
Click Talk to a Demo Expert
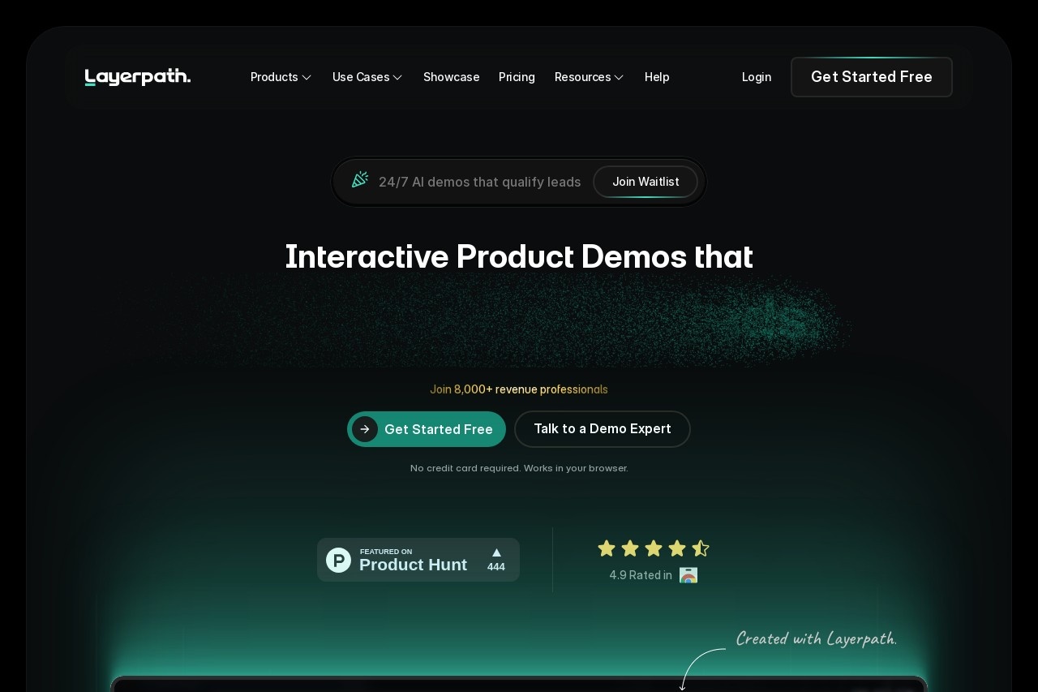click(x=603, y=429)
